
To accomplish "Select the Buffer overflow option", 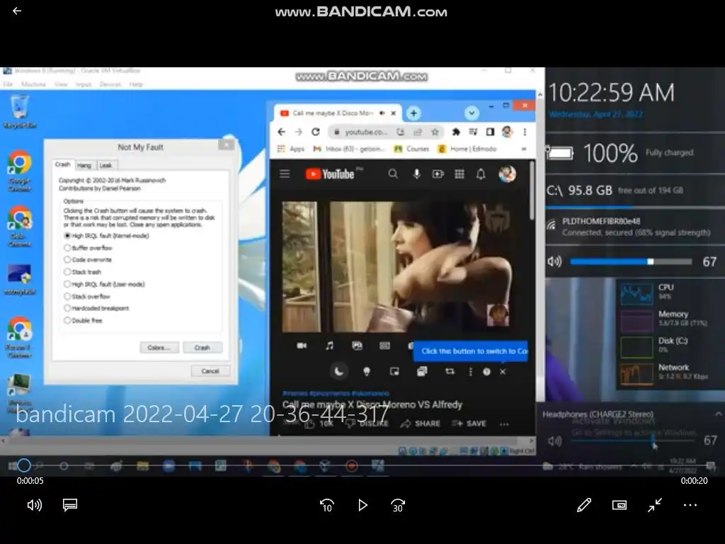I will (x=89, y=248).
